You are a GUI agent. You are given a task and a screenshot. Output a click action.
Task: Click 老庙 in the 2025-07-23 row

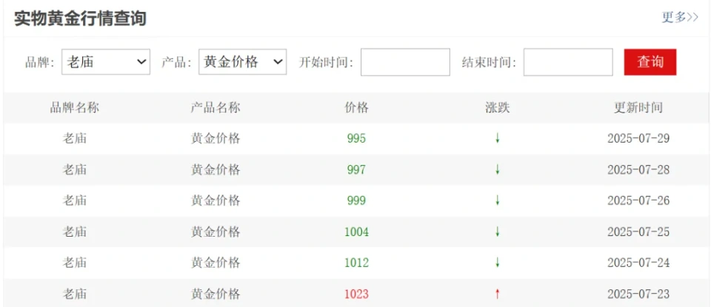pos(74,294)
